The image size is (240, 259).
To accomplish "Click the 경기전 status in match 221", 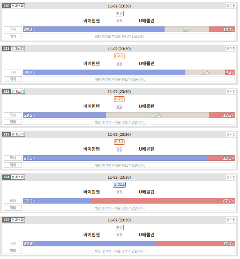I will click(x=231, y=49).
